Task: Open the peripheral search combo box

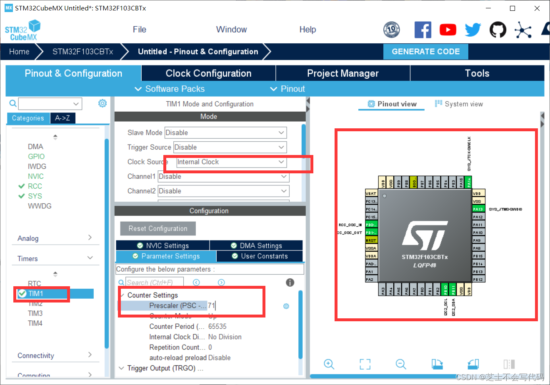Action: click(x=50, y=103)
